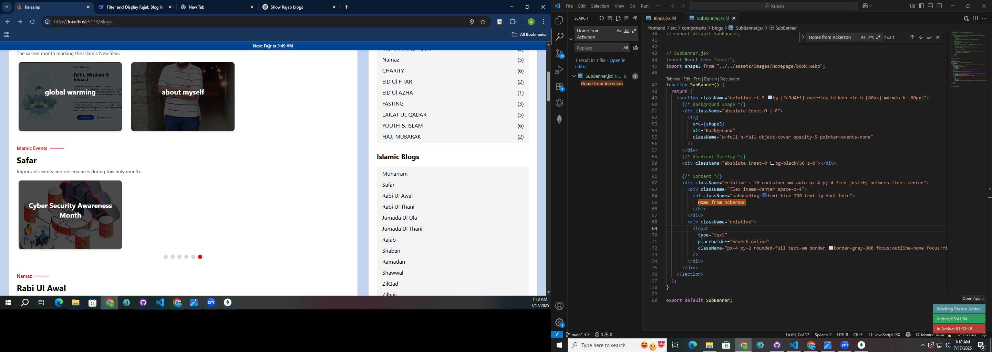
Task: Toggle the primary side bar visibility
Action: pos(921,6)
